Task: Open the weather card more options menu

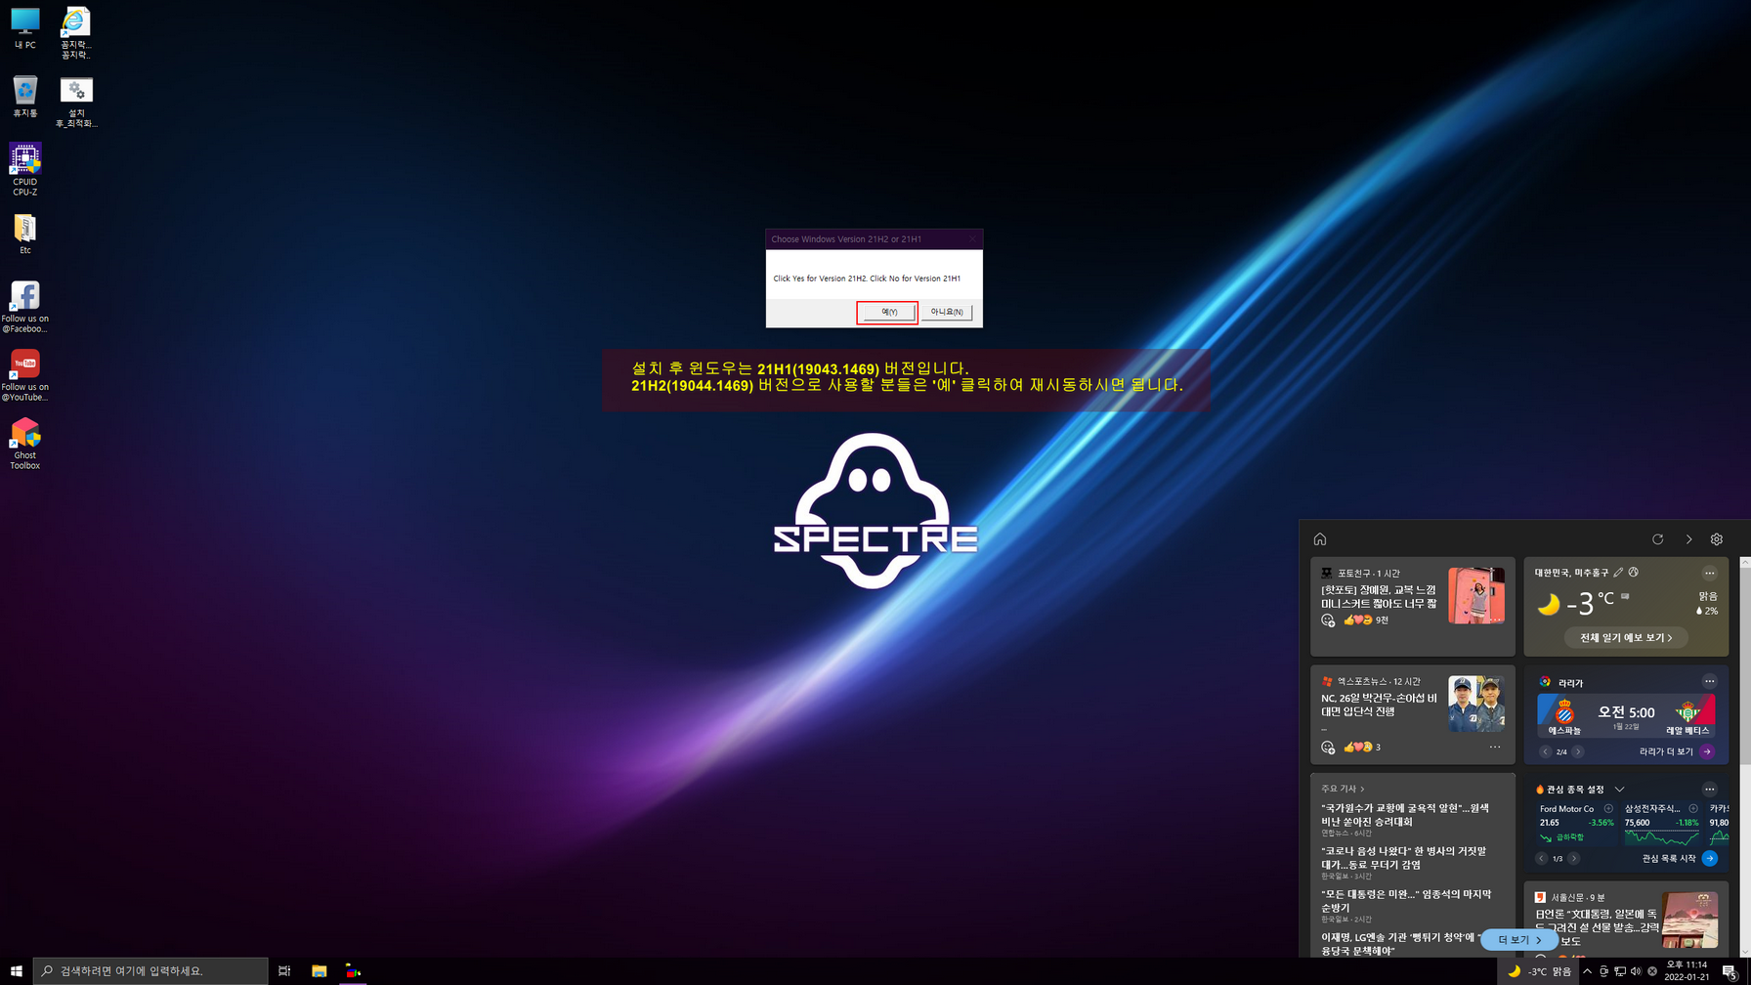Action: click(1709, 574)
